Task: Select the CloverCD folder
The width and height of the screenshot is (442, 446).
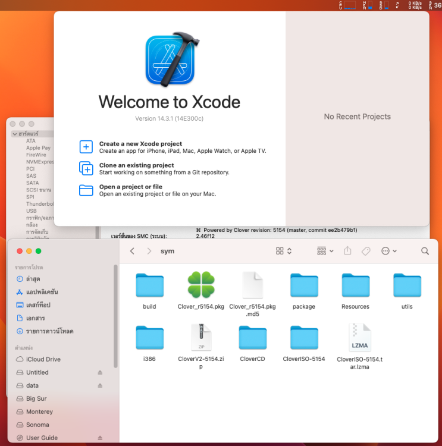Action: 252,338
